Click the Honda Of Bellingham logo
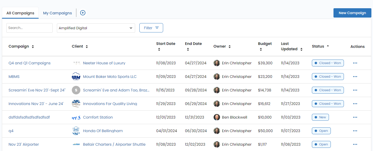 click(x=76, y=131)
